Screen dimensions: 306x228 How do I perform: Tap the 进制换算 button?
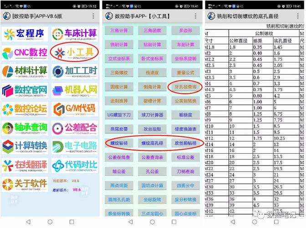pyautogui.click(x=119, y=101)
